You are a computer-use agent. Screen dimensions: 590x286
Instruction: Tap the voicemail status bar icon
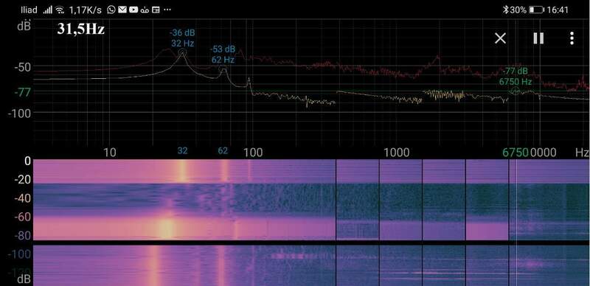tap(145, 10)
